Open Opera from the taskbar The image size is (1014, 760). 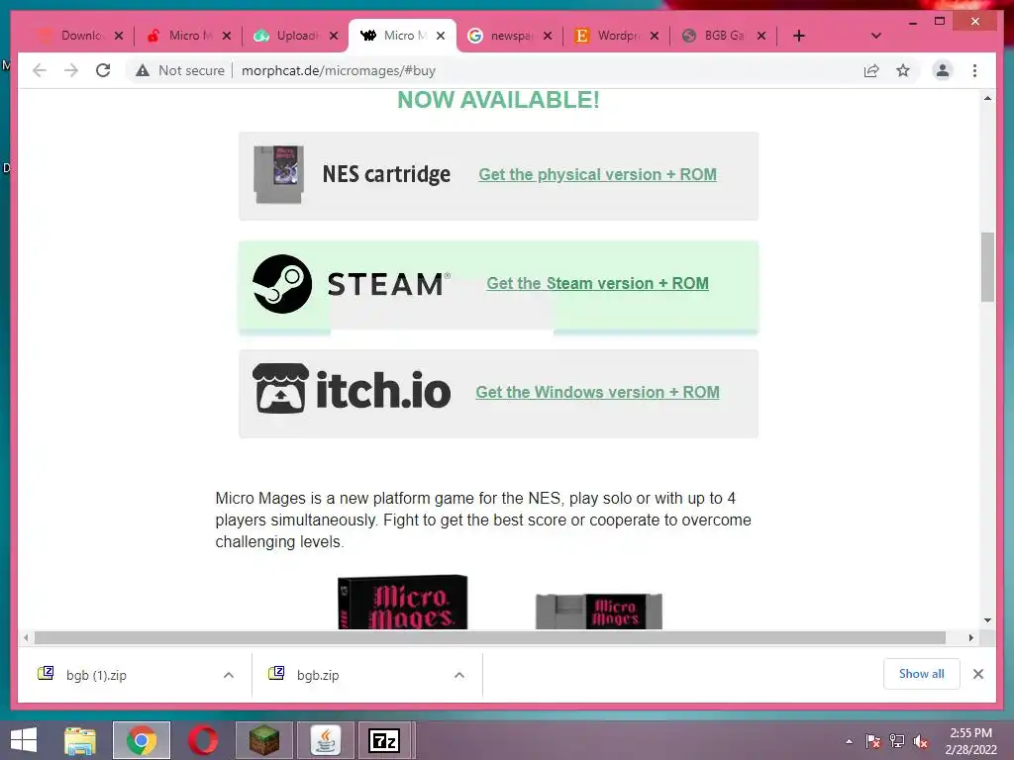point(203,740)
